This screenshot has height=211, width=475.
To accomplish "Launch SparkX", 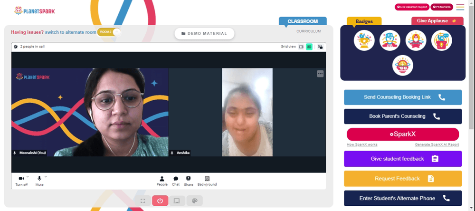I will (x=403, y=134).
